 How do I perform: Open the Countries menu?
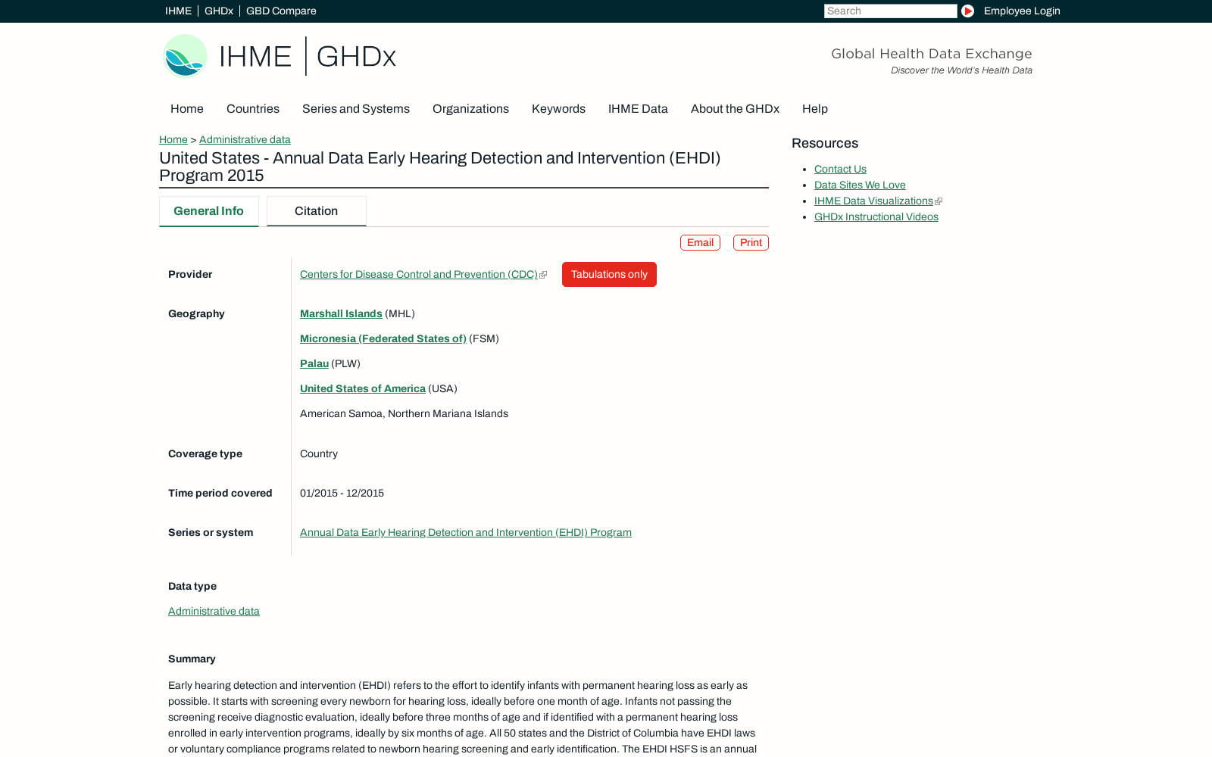click(x=253, y=109)
